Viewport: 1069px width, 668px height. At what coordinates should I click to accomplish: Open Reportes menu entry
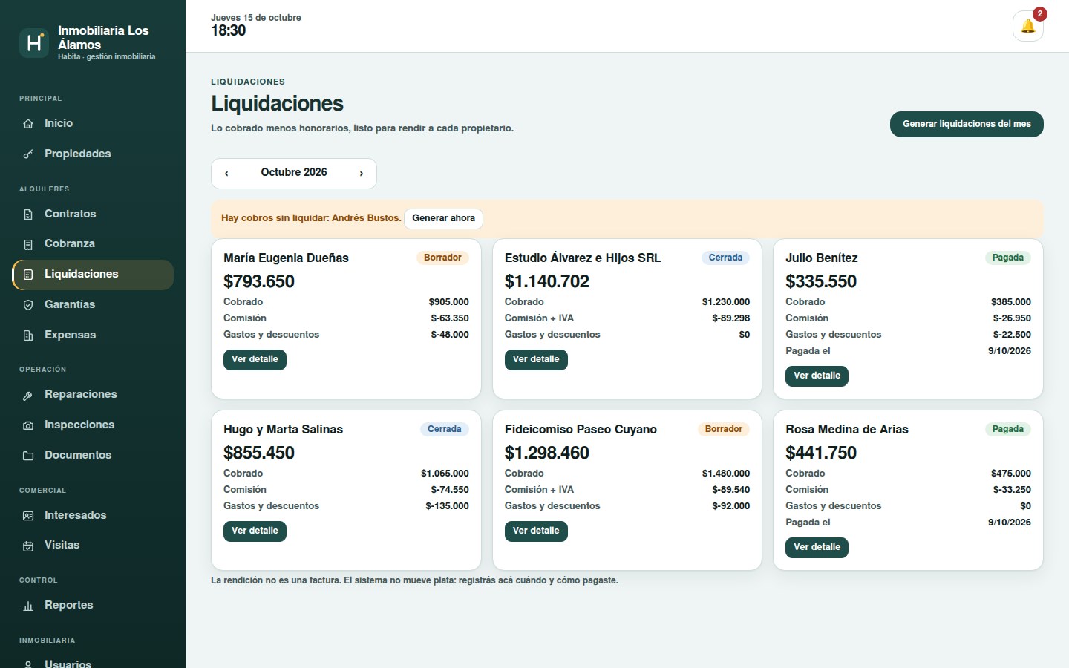[x=93, y=605]
